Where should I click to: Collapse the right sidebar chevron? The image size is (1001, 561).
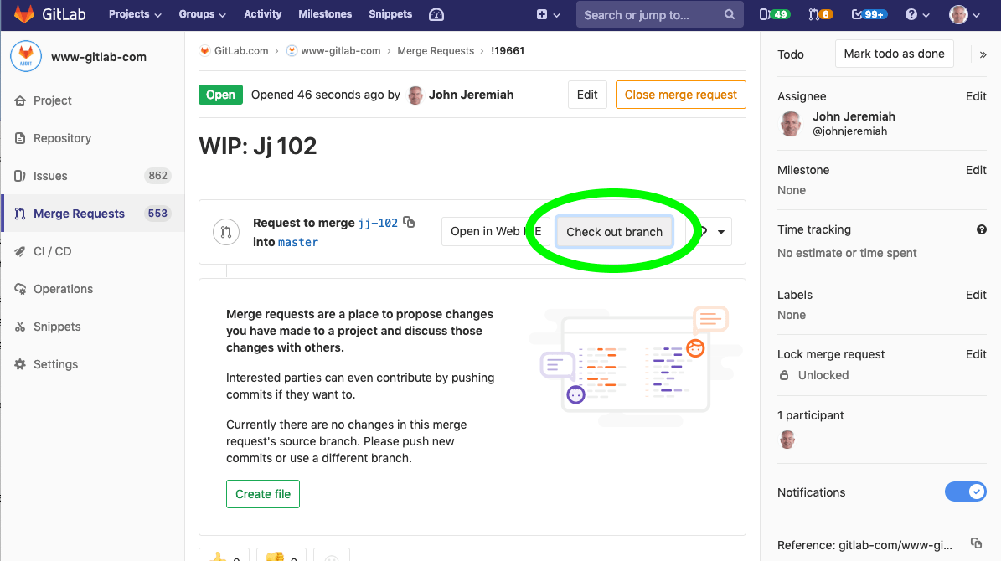[983, 55]
